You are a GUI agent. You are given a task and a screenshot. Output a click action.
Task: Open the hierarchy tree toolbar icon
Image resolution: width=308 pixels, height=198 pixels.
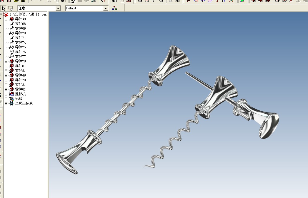[114, 8]
